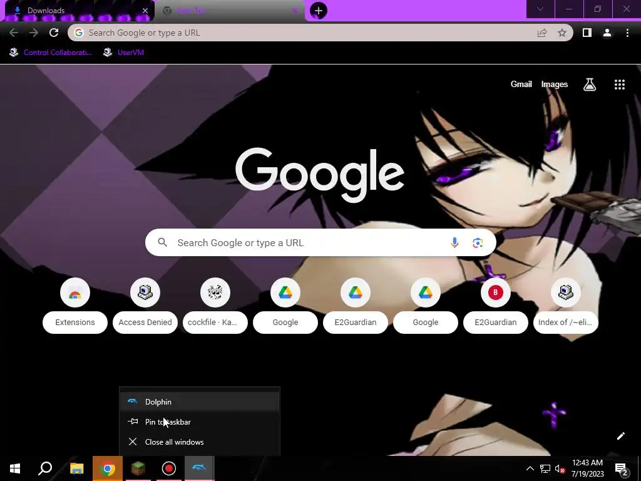641x481 pixels.
Task: Open the red record app on taskbar
Action: pos(169,468)
